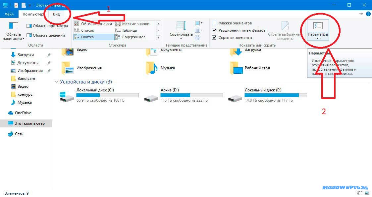Click the E: drive usage bar
The height and width of the screenshot is (197, 372).
[276, 95]
